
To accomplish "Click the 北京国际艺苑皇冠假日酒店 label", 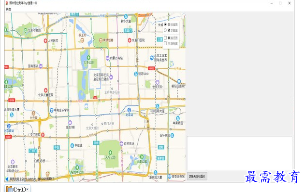I will pos(101,77).
